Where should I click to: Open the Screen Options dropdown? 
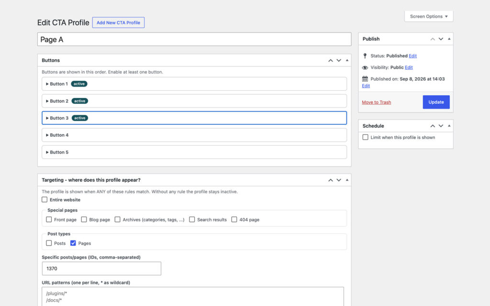tap(428, 16)
